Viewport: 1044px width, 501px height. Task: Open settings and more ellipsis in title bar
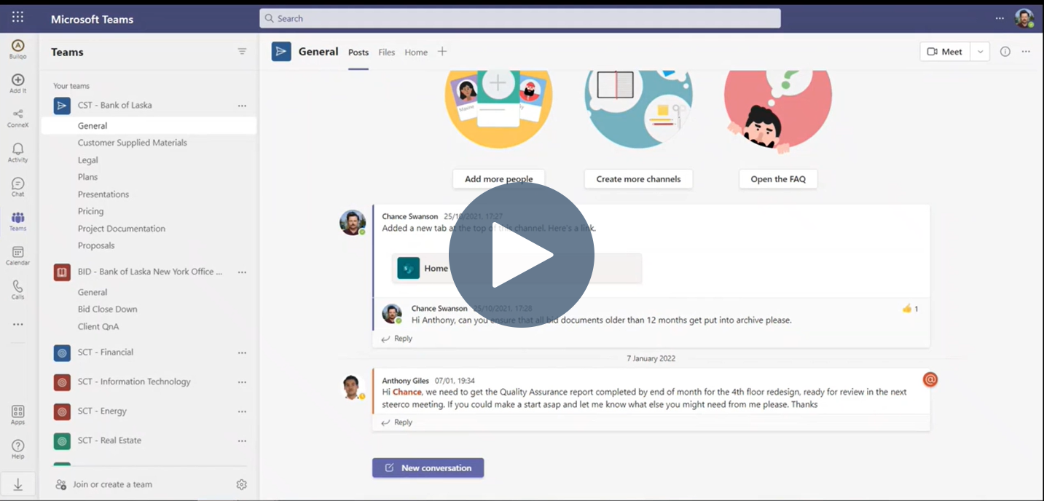pos(1000,18)
